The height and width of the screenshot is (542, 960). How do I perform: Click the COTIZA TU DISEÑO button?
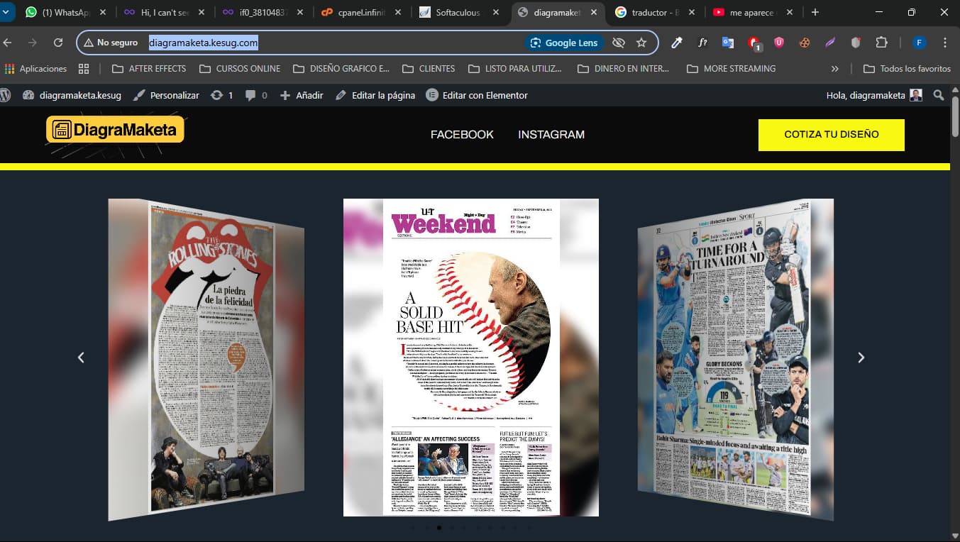(x=832, y=135)
